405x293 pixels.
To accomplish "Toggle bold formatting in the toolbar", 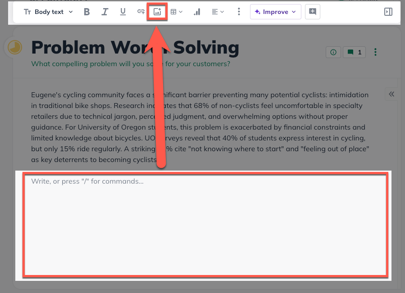I will tap(87, 12).
